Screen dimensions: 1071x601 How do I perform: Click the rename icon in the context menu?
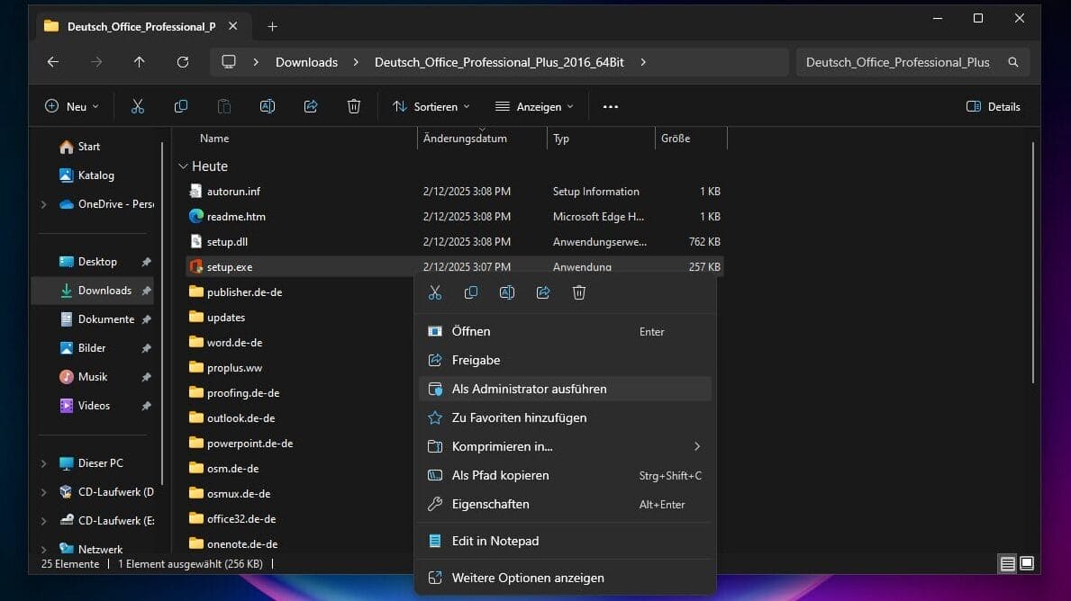(x=507, y=292)
